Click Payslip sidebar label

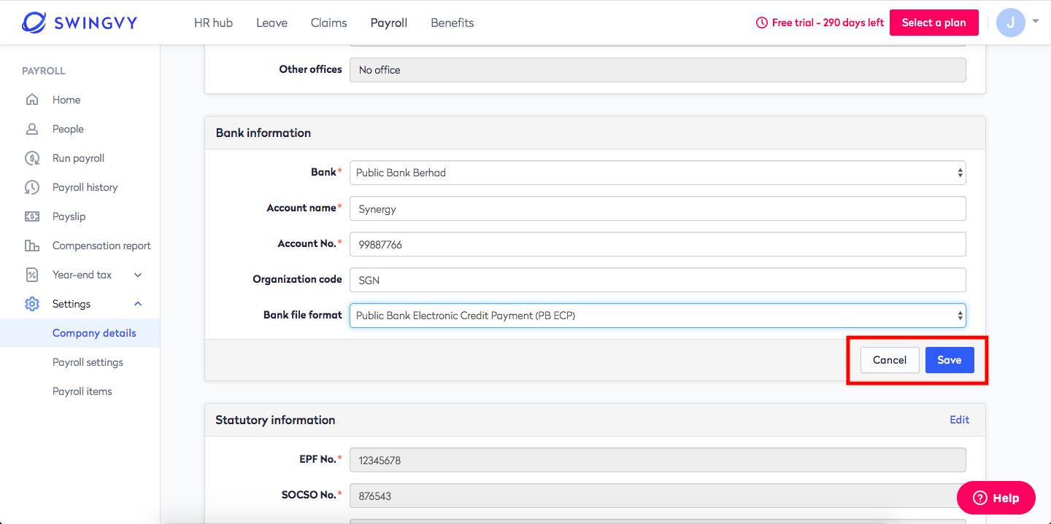coord(69,216)
